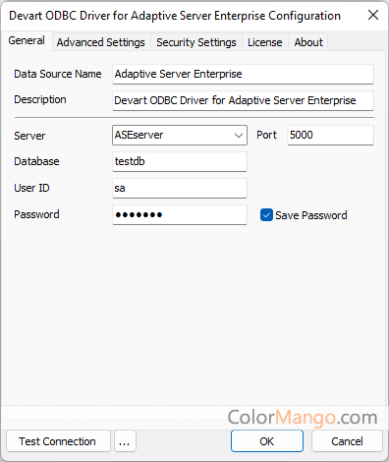Expand the Server dropdown arrow
This screenshot has height=462, width=389.
[x=239, y=135]
